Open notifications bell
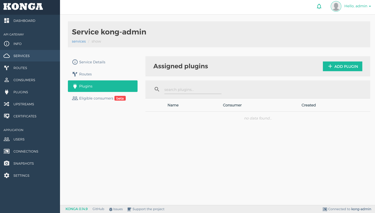This screenshot has width=375, height=213. [319, 6]
